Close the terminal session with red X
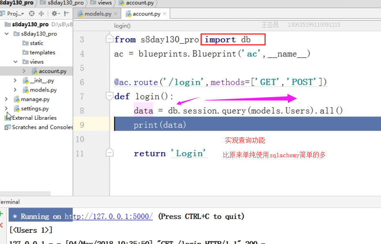This screenshot has height=244, width=381. (x=1, y=225)
